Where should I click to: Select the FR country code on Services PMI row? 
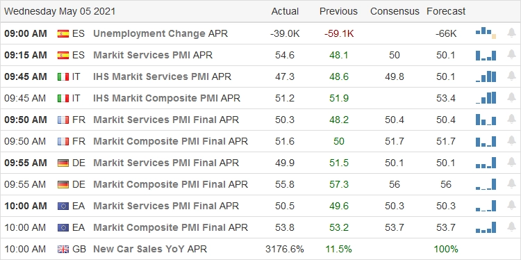click(x=78, y=120)
